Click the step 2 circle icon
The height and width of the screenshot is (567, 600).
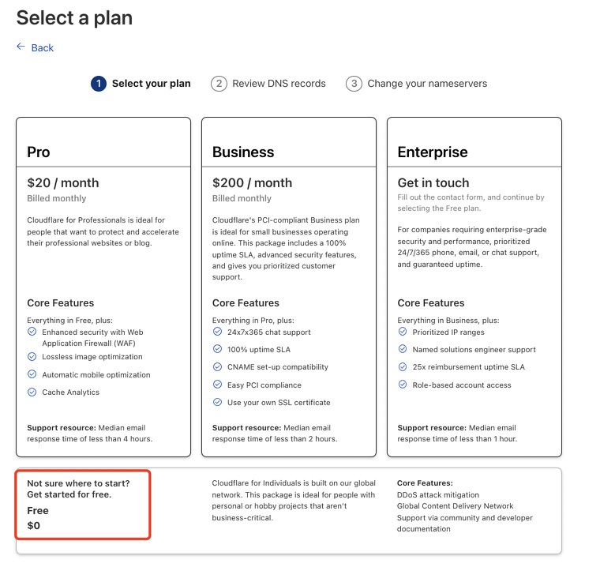[219, 84]
